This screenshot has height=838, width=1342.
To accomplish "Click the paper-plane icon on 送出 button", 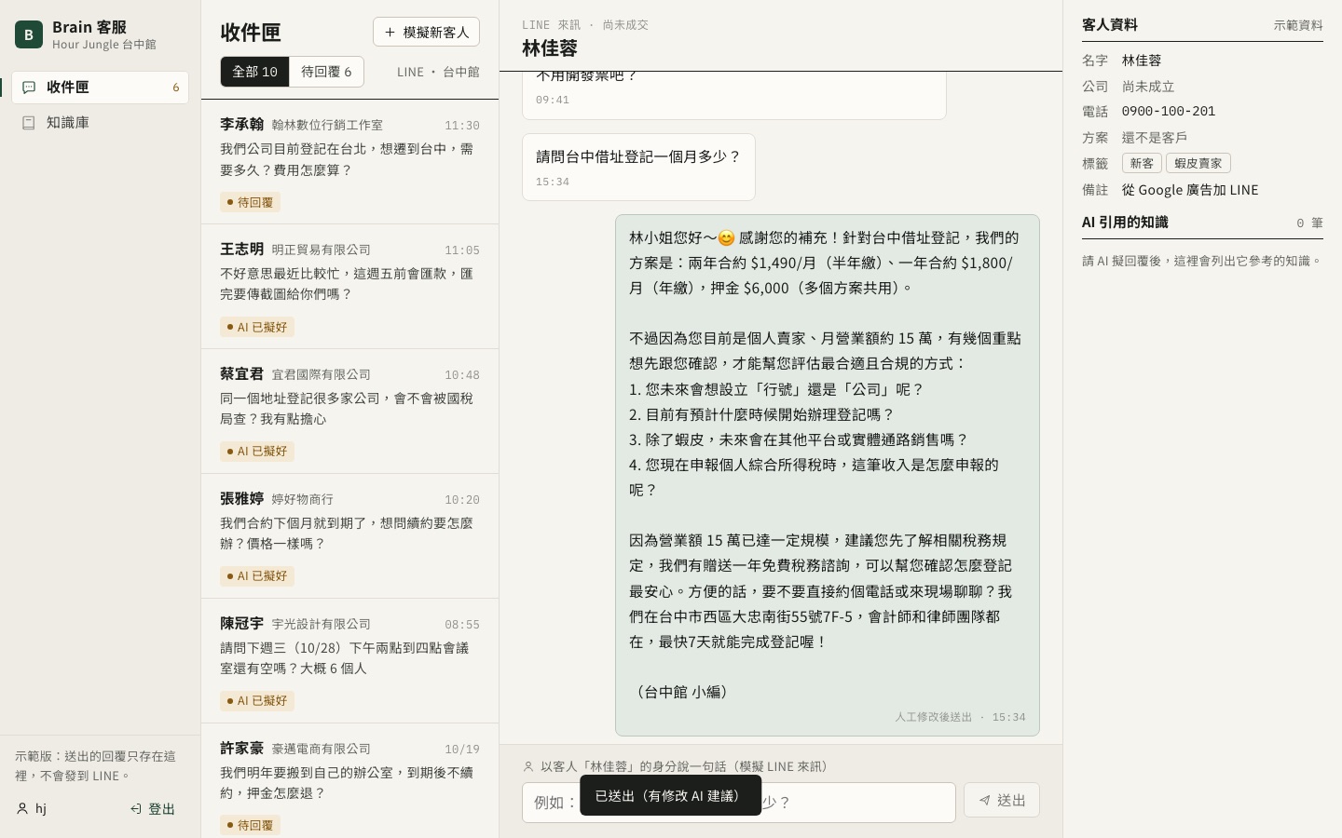I will point(984,801).
